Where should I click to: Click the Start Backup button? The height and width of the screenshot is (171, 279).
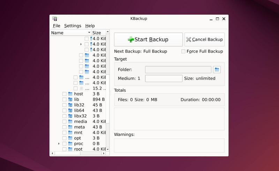pos(149,39)
